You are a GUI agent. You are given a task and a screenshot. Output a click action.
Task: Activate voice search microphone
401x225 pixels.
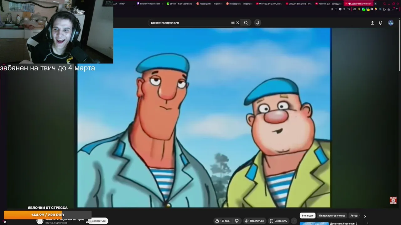click(258, 22)
